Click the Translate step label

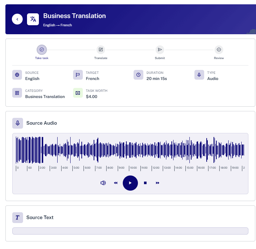(101, 58)
